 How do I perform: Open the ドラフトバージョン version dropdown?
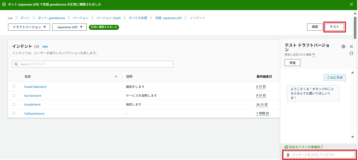click(x=29, y=27)
